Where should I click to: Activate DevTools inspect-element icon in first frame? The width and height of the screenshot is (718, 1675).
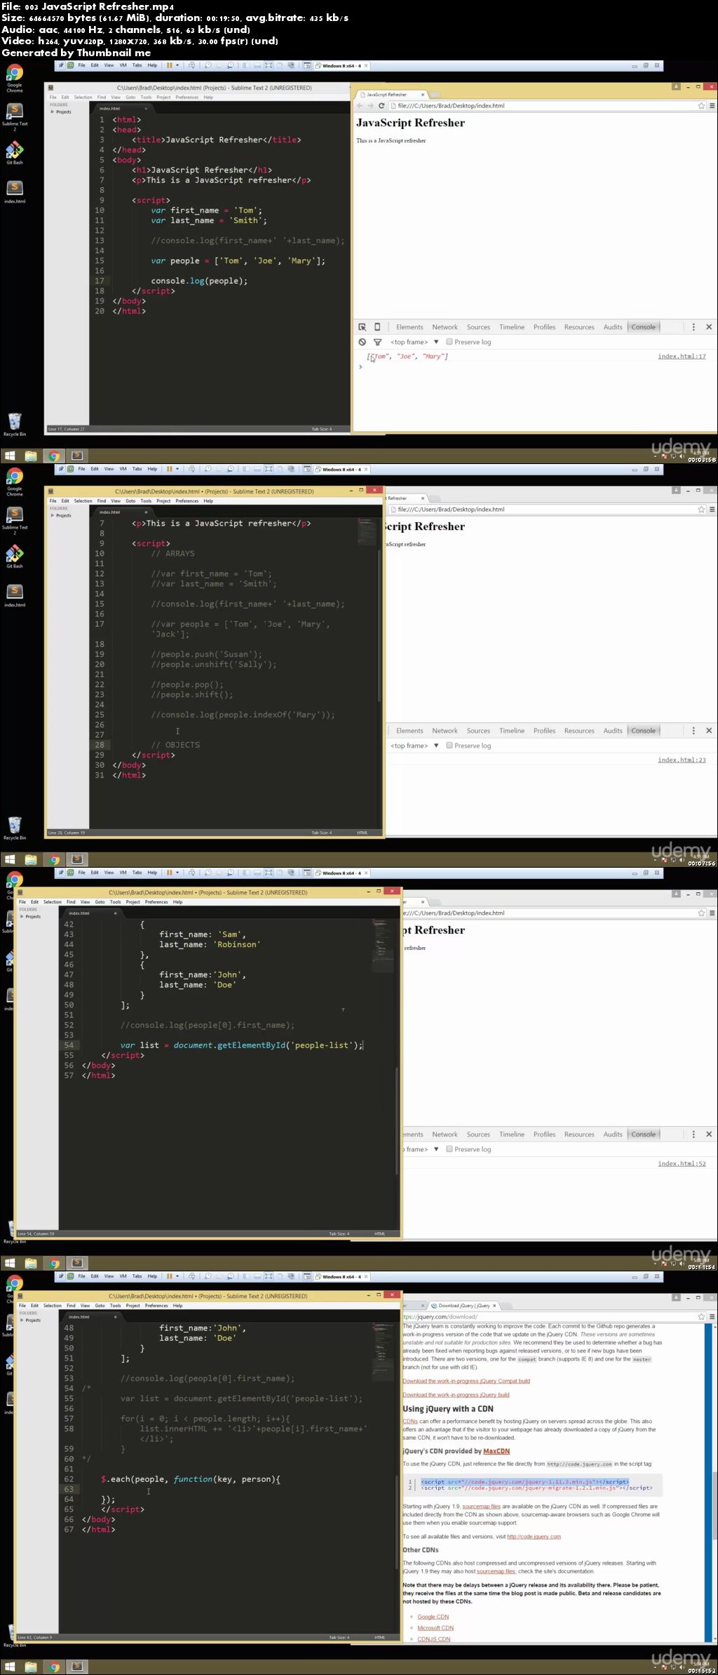click(x=363, y=327)
